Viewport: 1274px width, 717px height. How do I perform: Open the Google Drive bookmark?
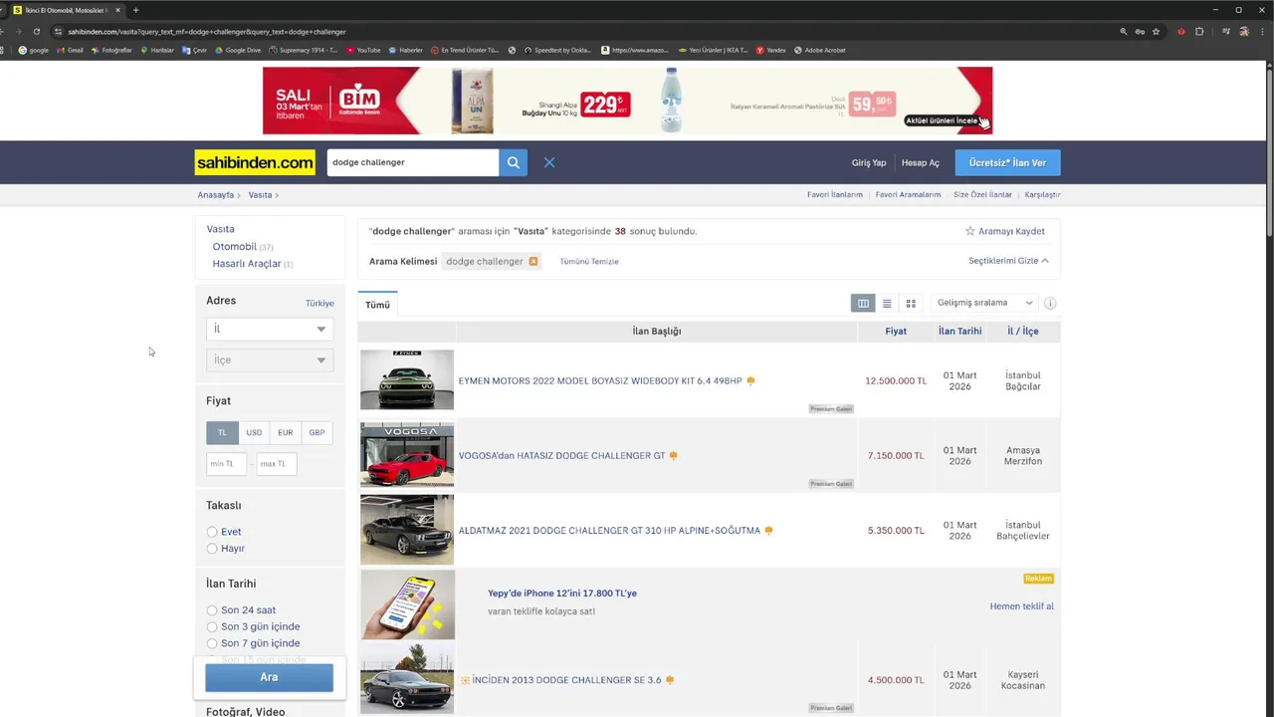tap(237, 50)
